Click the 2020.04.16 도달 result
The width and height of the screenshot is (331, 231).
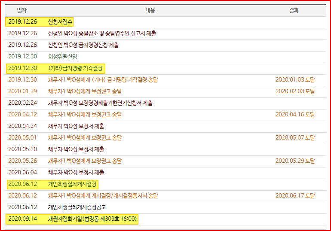[295, 115]
